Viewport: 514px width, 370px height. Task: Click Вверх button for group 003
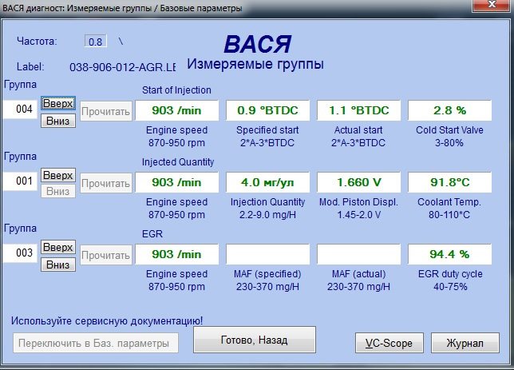pyautogui.click(x=58, y=247)
